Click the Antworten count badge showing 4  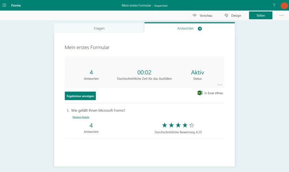click(x=200, y=29)
